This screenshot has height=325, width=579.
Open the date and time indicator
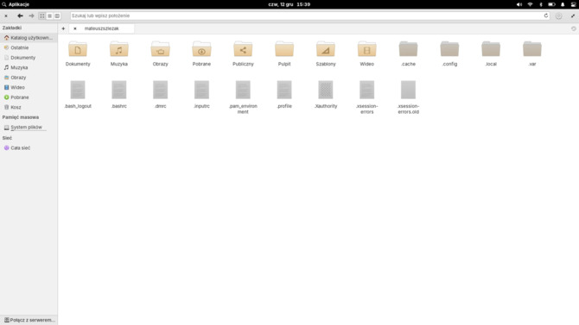(289, 4)
